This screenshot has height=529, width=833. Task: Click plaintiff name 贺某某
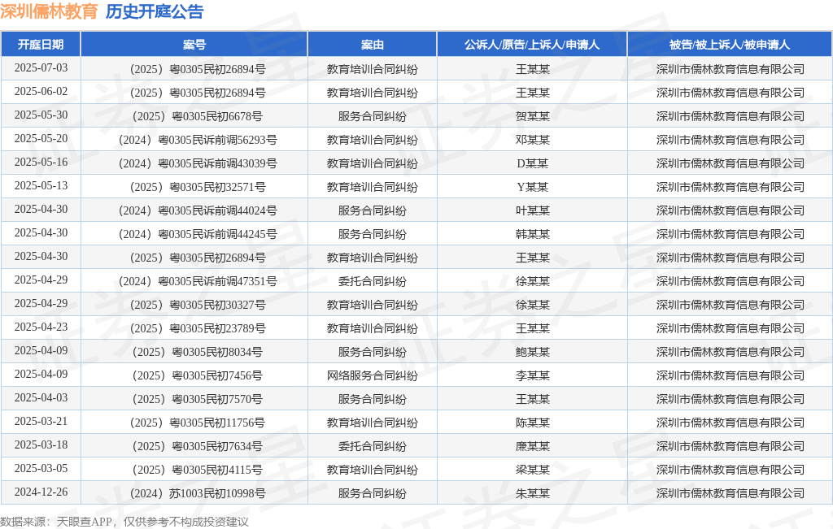pos(532,116)
